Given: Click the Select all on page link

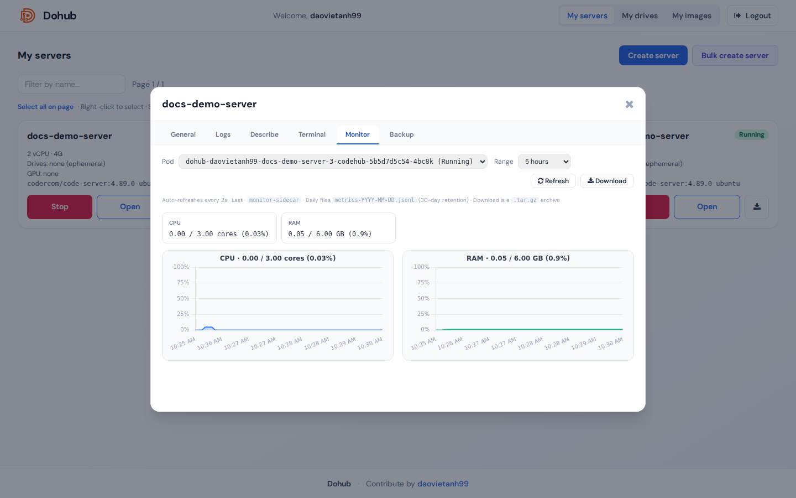Looking at the screenshot, I should (x=45, y=107).
